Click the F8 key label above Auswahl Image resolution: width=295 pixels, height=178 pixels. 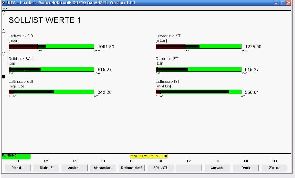[x=217, y=161]
